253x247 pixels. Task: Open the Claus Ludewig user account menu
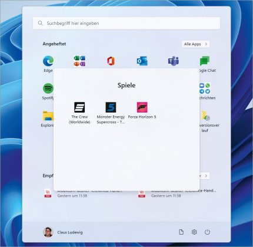coord(63,232)
